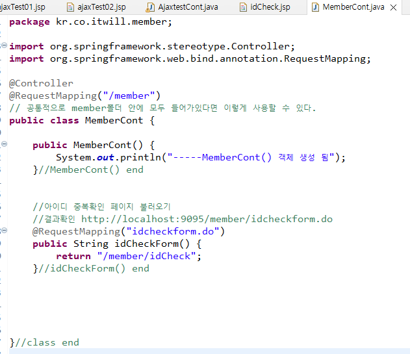Click the @Controller annotation
410x354 pixels.
pos(41,83)
